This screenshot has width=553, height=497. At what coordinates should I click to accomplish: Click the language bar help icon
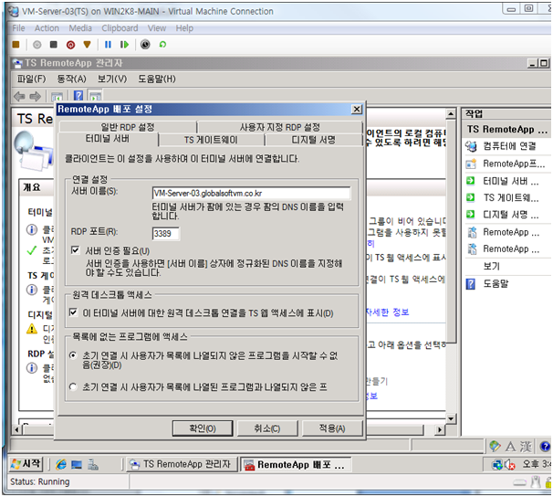tap(545, 447)
